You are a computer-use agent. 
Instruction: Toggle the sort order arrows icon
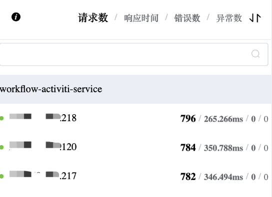(255, 18)
